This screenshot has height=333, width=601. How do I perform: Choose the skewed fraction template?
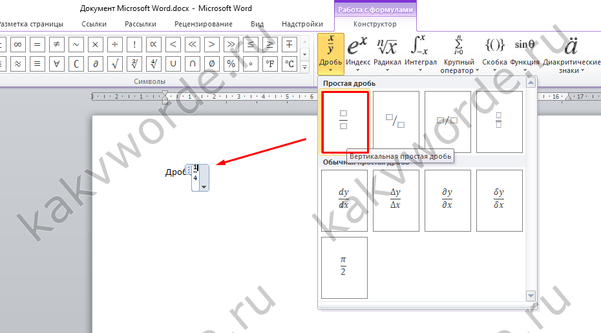coord(396,122)
